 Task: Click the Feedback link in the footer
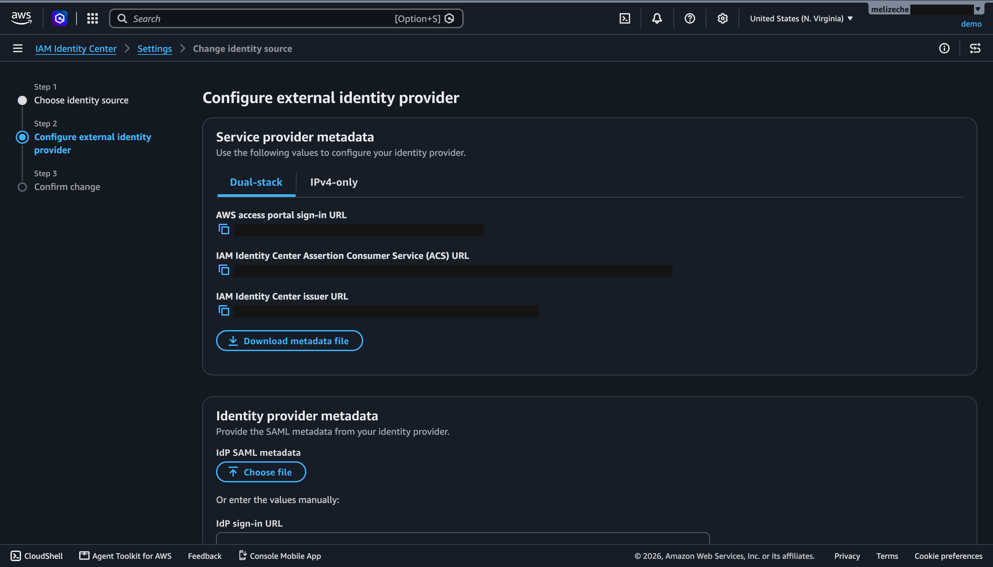pos(205,556)
